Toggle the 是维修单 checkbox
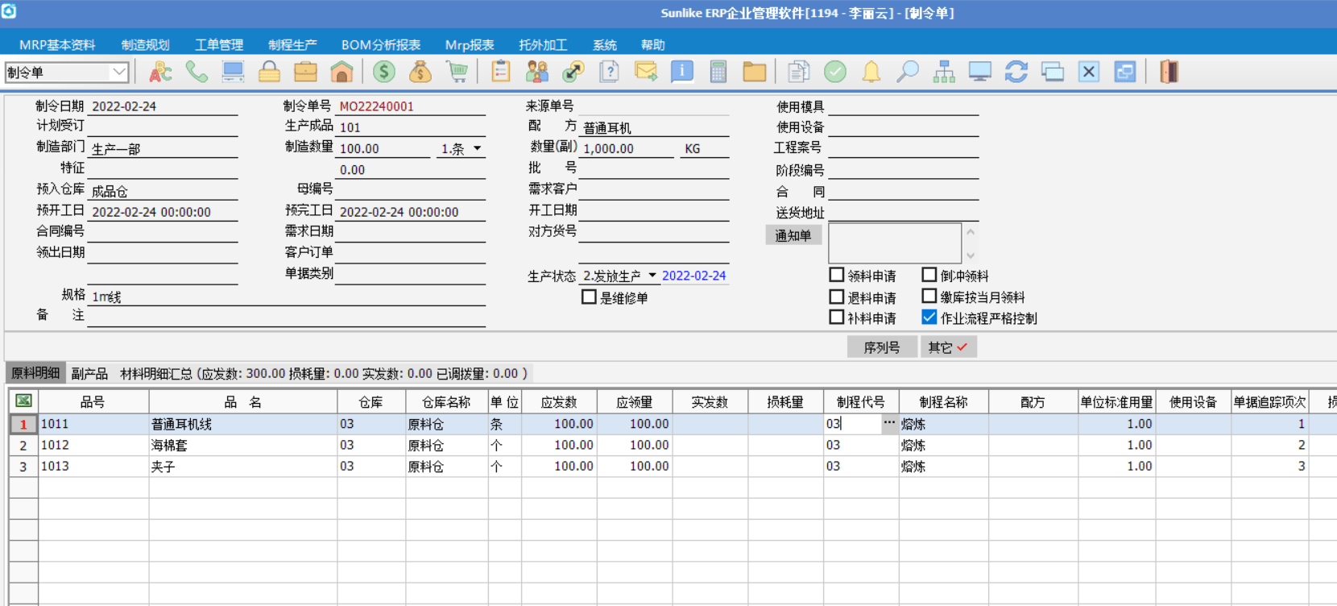The image size is (1337, 606). (x=589, y=297)
